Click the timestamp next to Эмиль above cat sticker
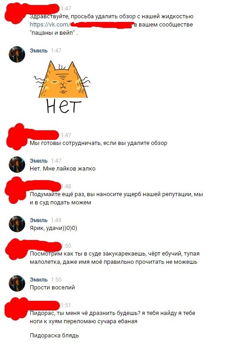Image resolution: width=236 pixels, height=347 pixels. coord(56,51)
